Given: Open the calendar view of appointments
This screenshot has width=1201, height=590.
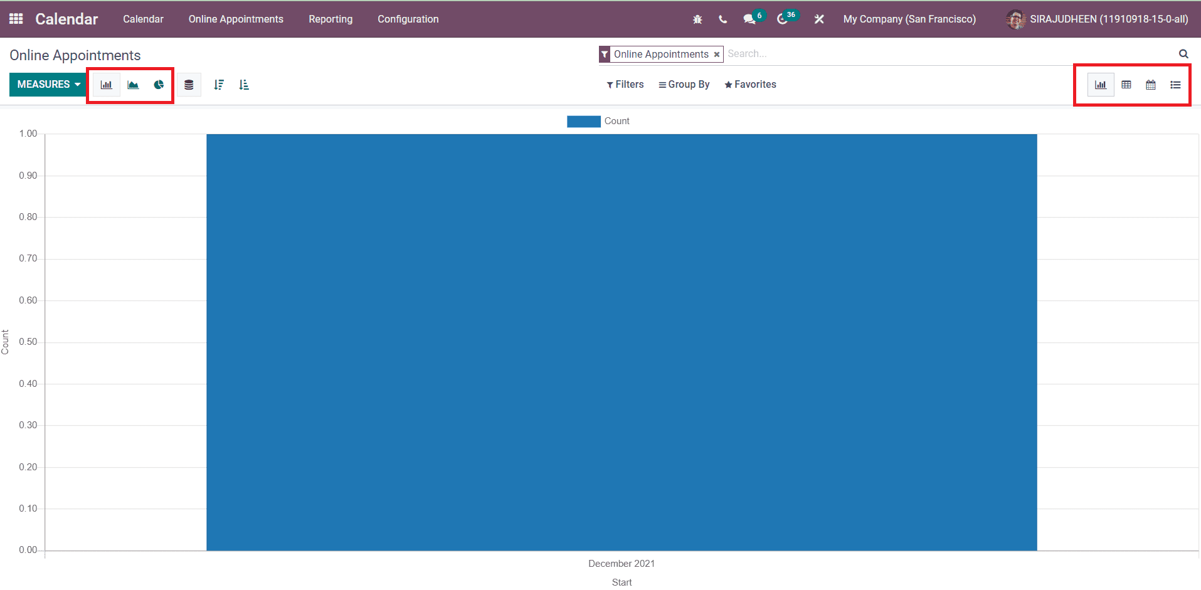Looking at the screenshot, I should pyautogui.click(x=1150, y=84).
